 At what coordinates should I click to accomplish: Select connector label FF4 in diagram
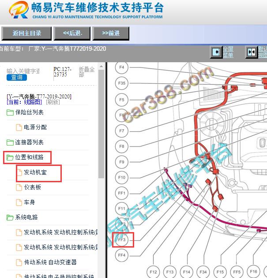pyautogui.click(x=122, y=255)
